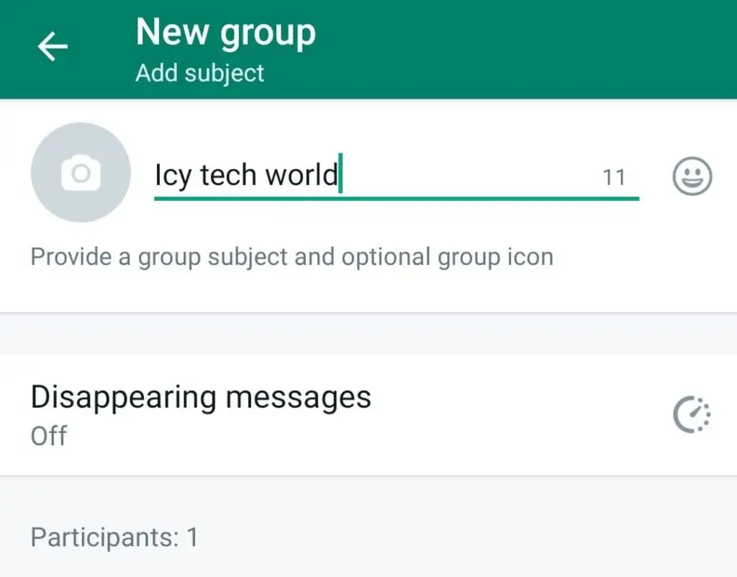This screenshot has width=737, height=577.
Task: Tap the empty space right of Disappearing messages
Action: pyautogui.click(x=517, y=415)
